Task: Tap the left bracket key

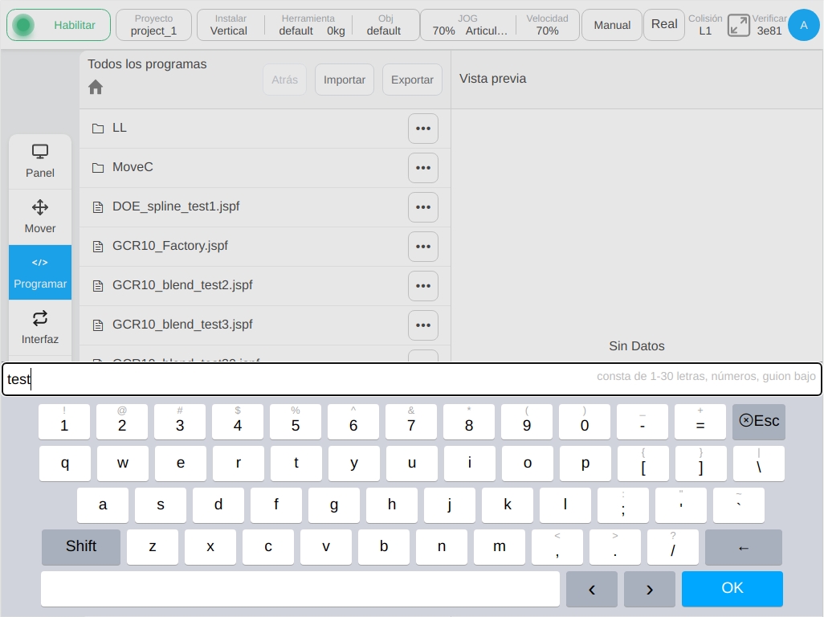Action: tap(643, 464)
